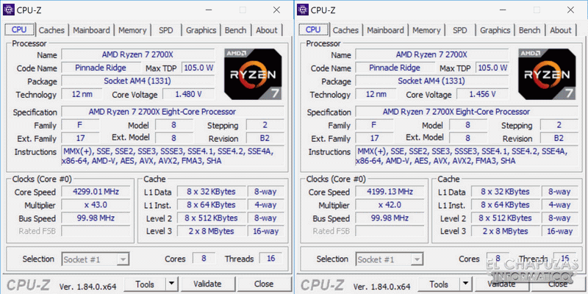Screen dimensions: 588x294
Task: Click Pinnacle Ridge code name in right window
Action: [x=395, y=68]
